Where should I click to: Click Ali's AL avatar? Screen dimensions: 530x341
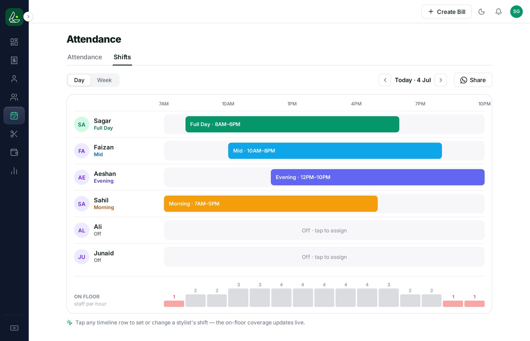81,230
